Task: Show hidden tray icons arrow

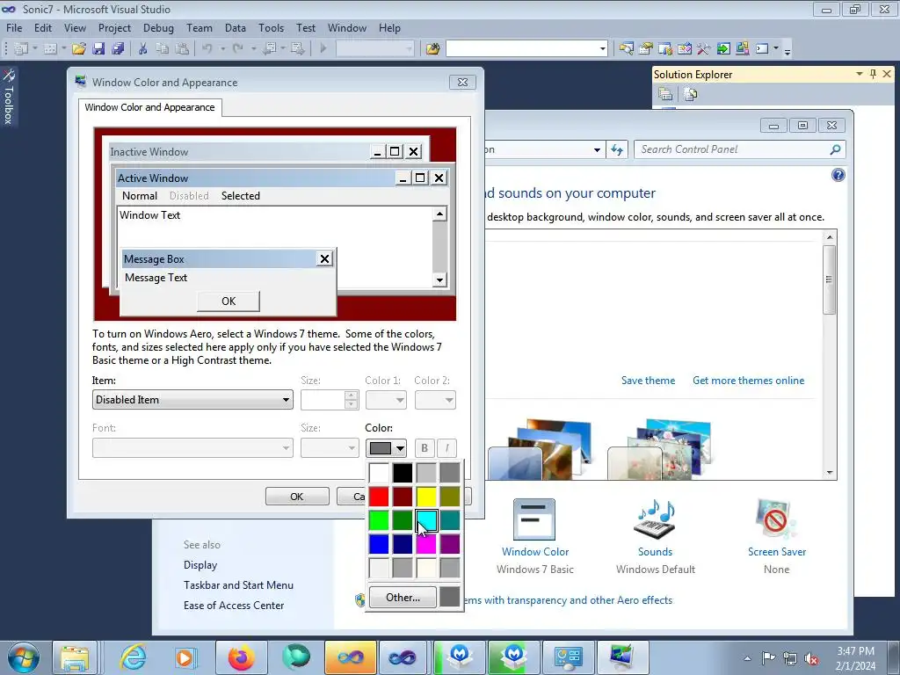Action: [747, 658]
